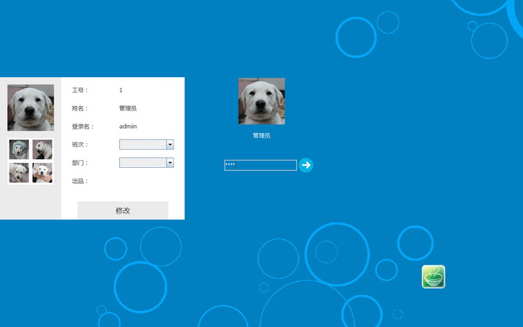This screenshot has width=523, height=327.
Task: Select the lying white puppy thumbnail
Action: click(x=19, y=172)
